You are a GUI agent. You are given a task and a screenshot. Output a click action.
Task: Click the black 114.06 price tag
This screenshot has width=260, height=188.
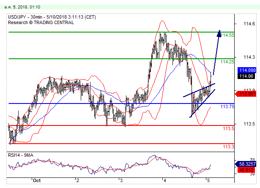(x=246, y=76)
